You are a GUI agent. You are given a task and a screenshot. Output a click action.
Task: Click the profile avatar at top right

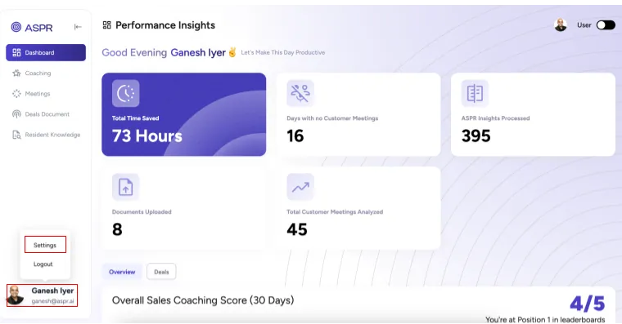[561, 25]
